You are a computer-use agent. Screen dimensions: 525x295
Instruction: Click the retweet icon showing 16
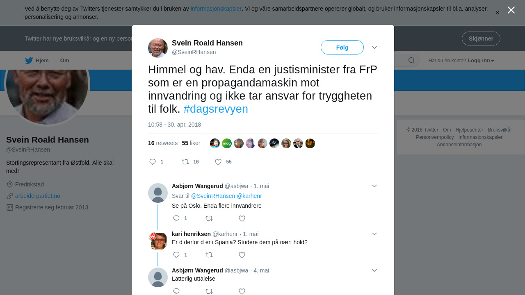coord(185,162)
